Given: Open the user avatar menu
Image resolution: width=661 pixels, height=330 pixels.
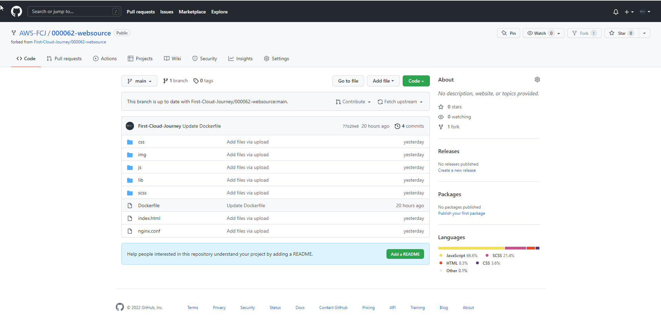Looking at the screenshot, I should (x=645, y=12).
